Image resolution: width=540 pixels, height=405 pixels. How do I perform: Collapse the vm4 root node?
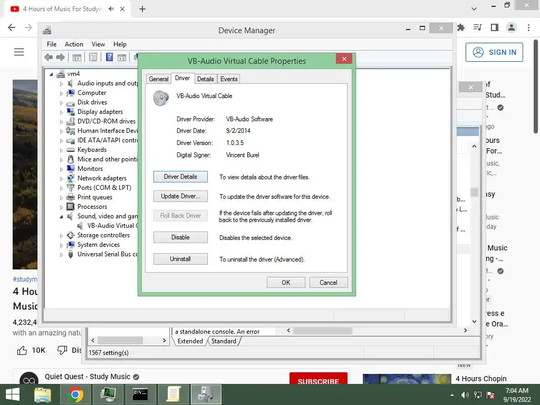point(51,74)
